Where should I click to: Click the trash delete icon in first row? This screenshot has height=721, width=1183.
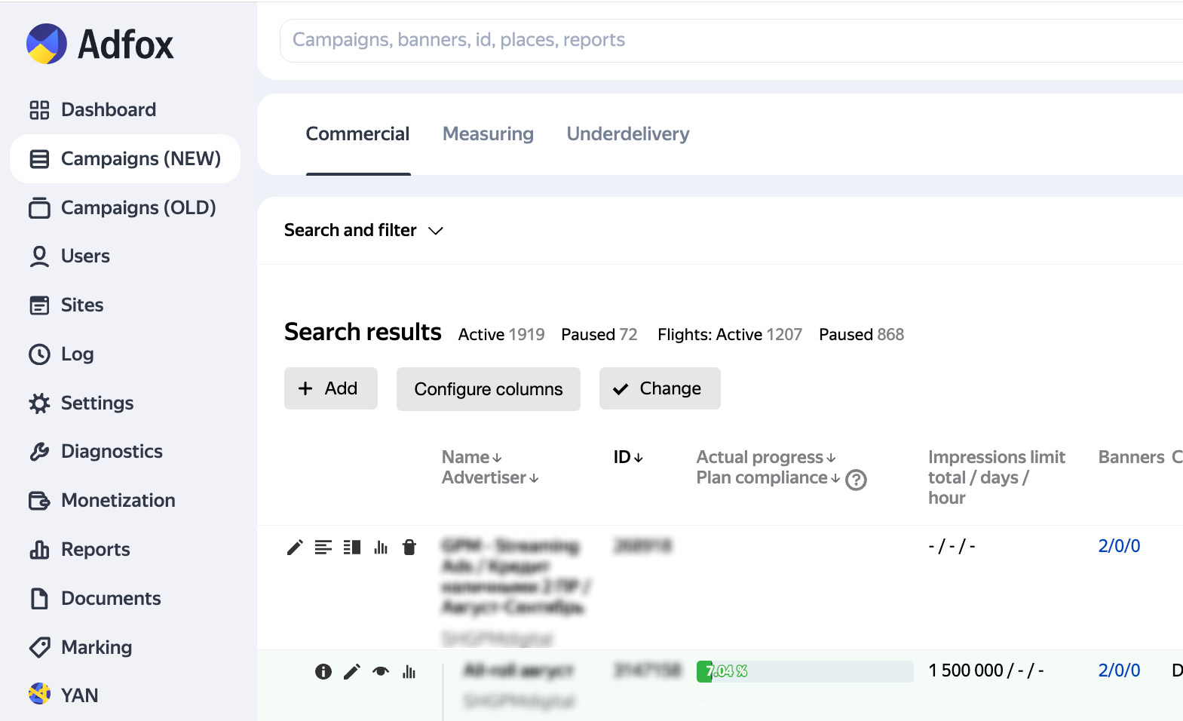[x=409, y=548]
